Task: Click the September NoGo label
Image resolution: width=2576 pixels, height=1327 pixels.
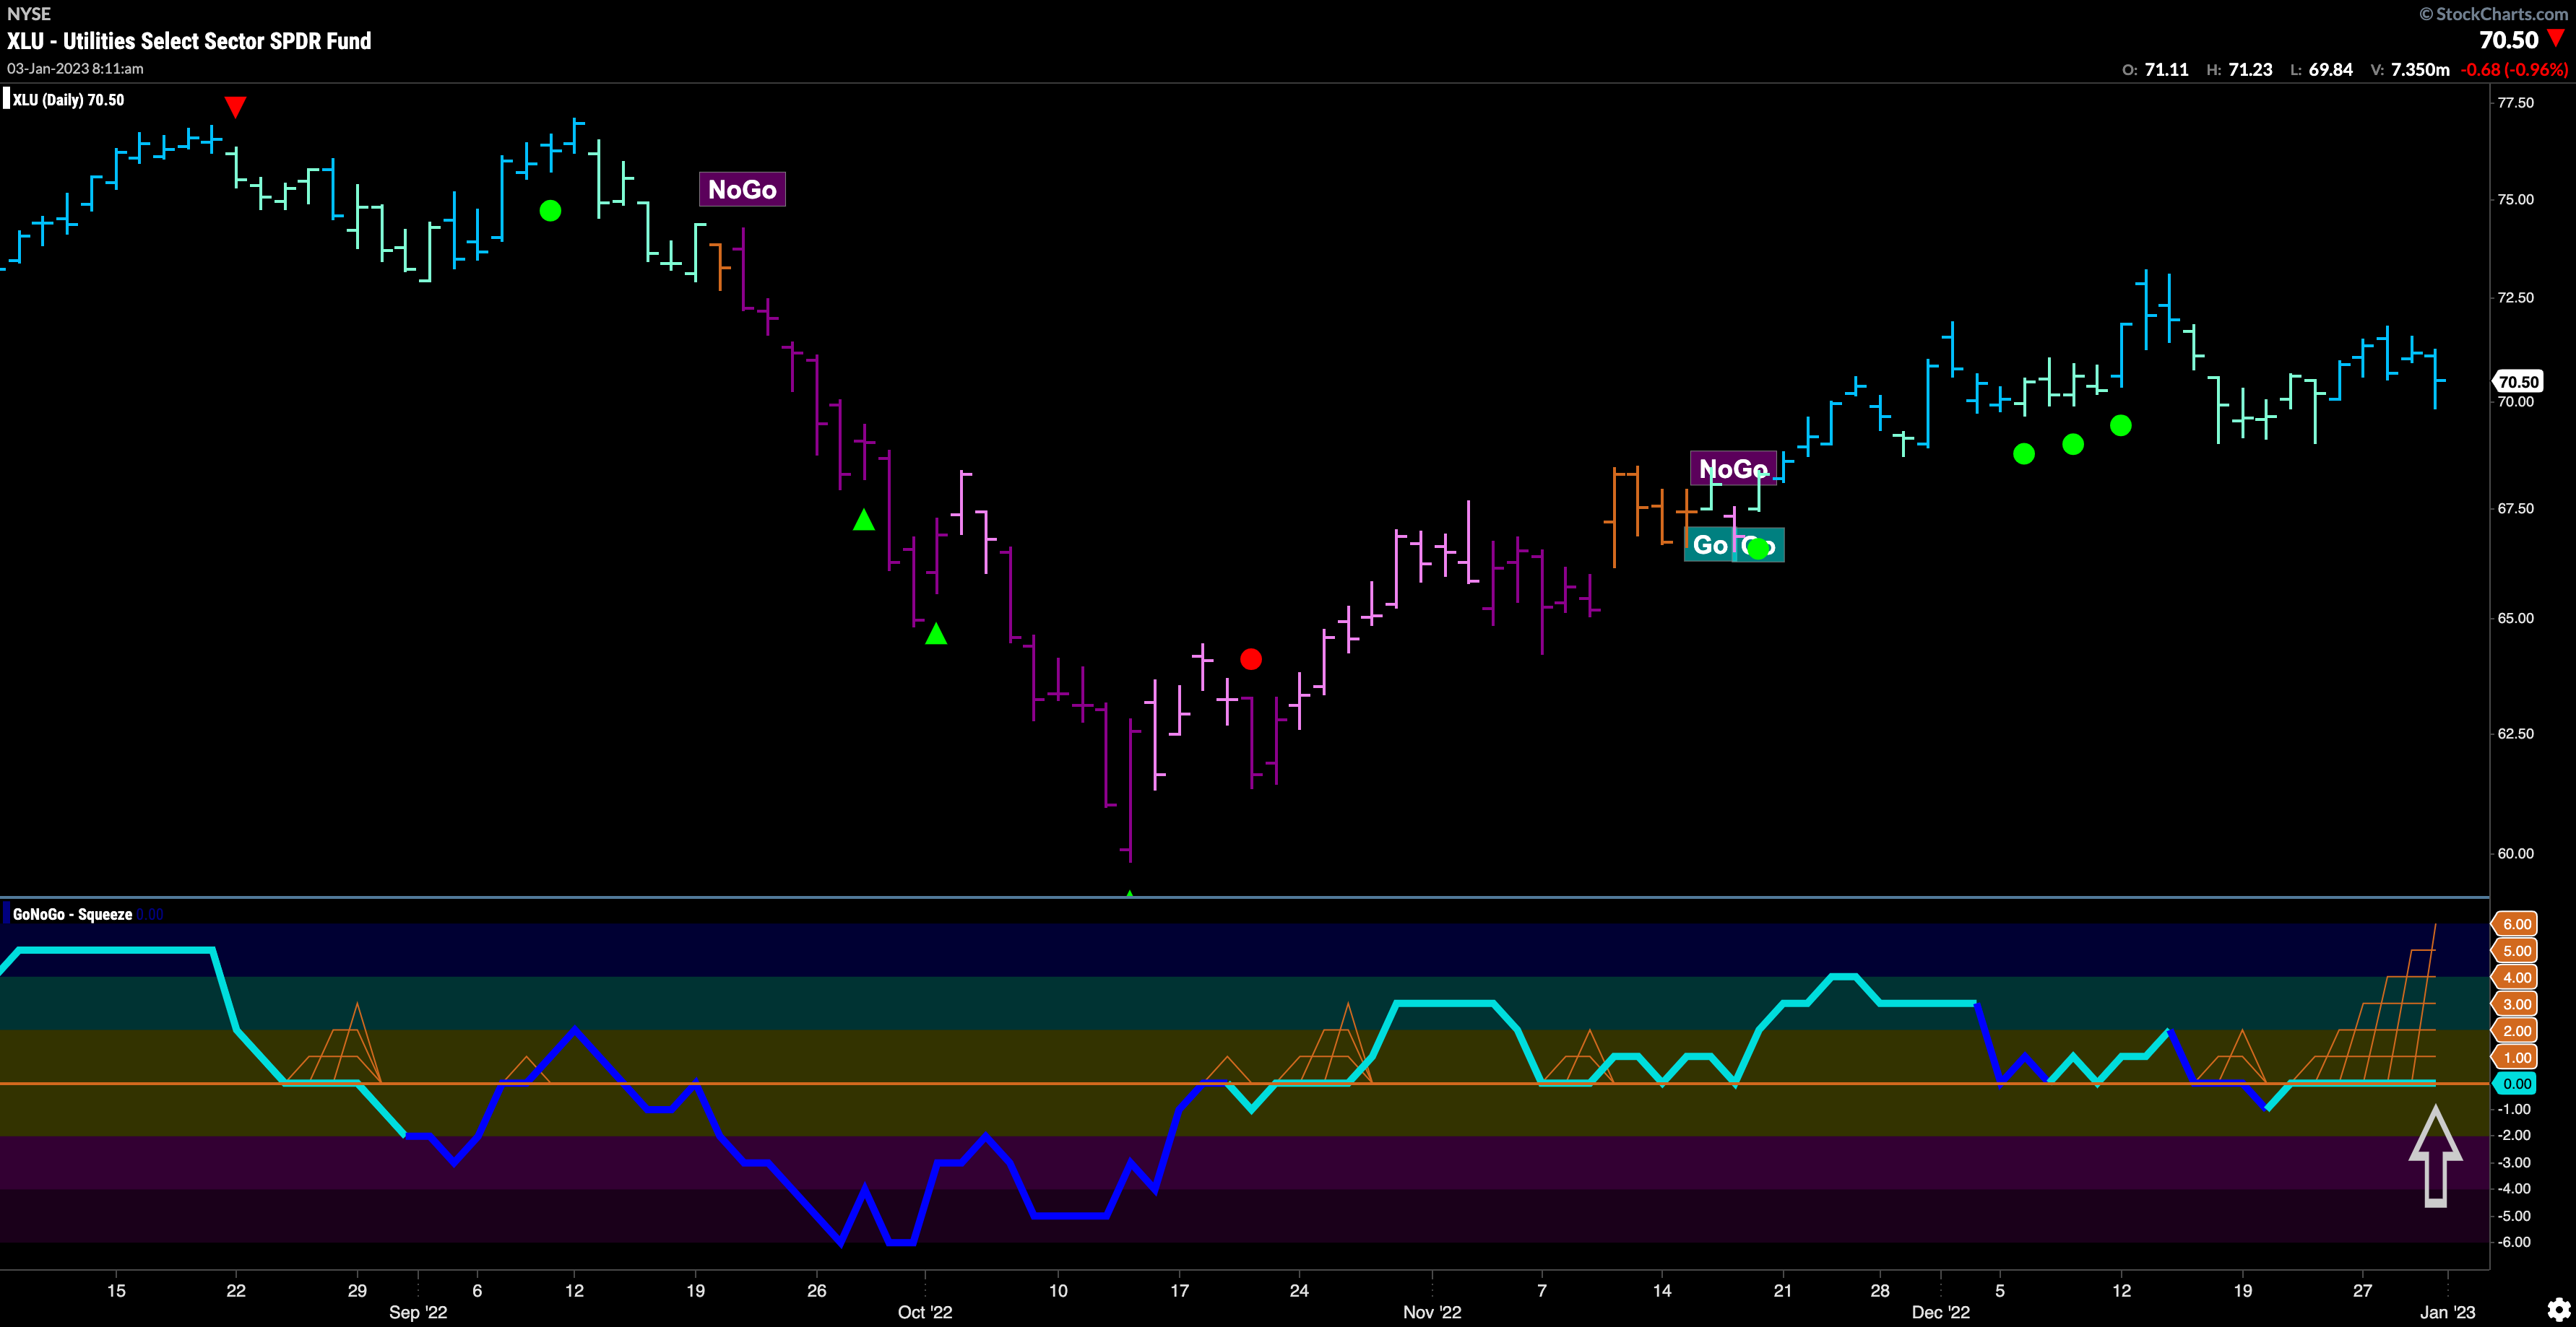Action: coord(742,189)
